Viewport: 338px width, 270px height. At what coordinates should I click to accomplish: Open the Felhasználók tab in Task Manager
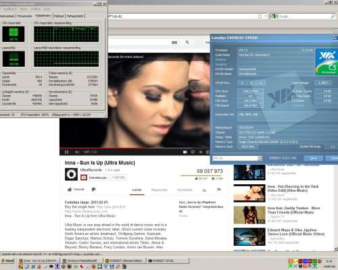pyautogui.click(x=75, y=16)
